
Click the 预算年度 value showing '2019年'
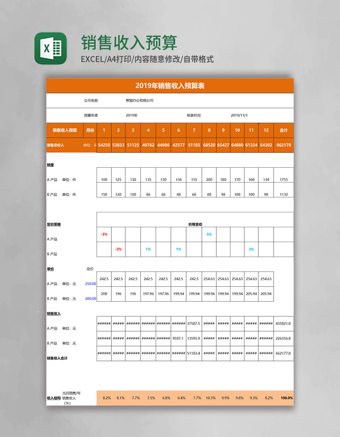[131, 114]
